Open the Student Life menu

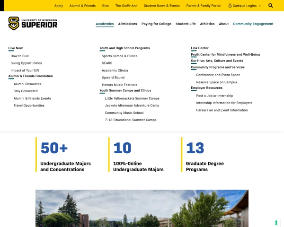click(x=186, y=24)
